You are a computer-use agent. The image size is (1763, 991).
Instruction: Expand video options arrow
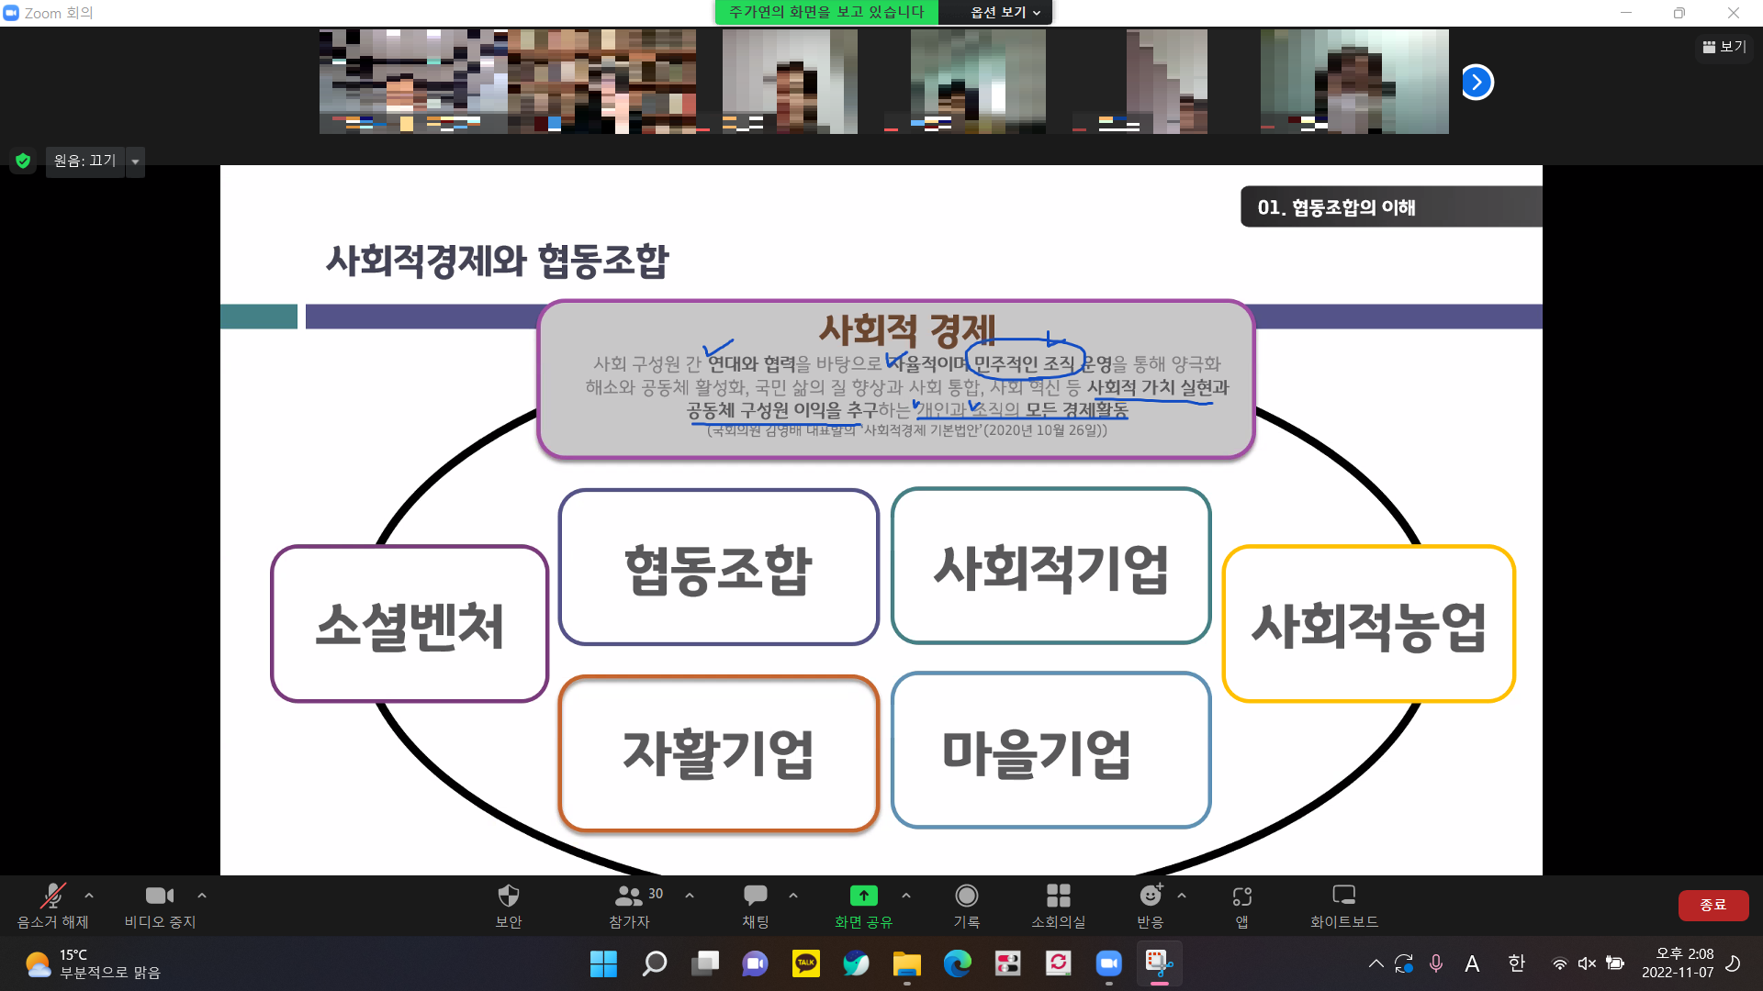(x=202, y=896)
